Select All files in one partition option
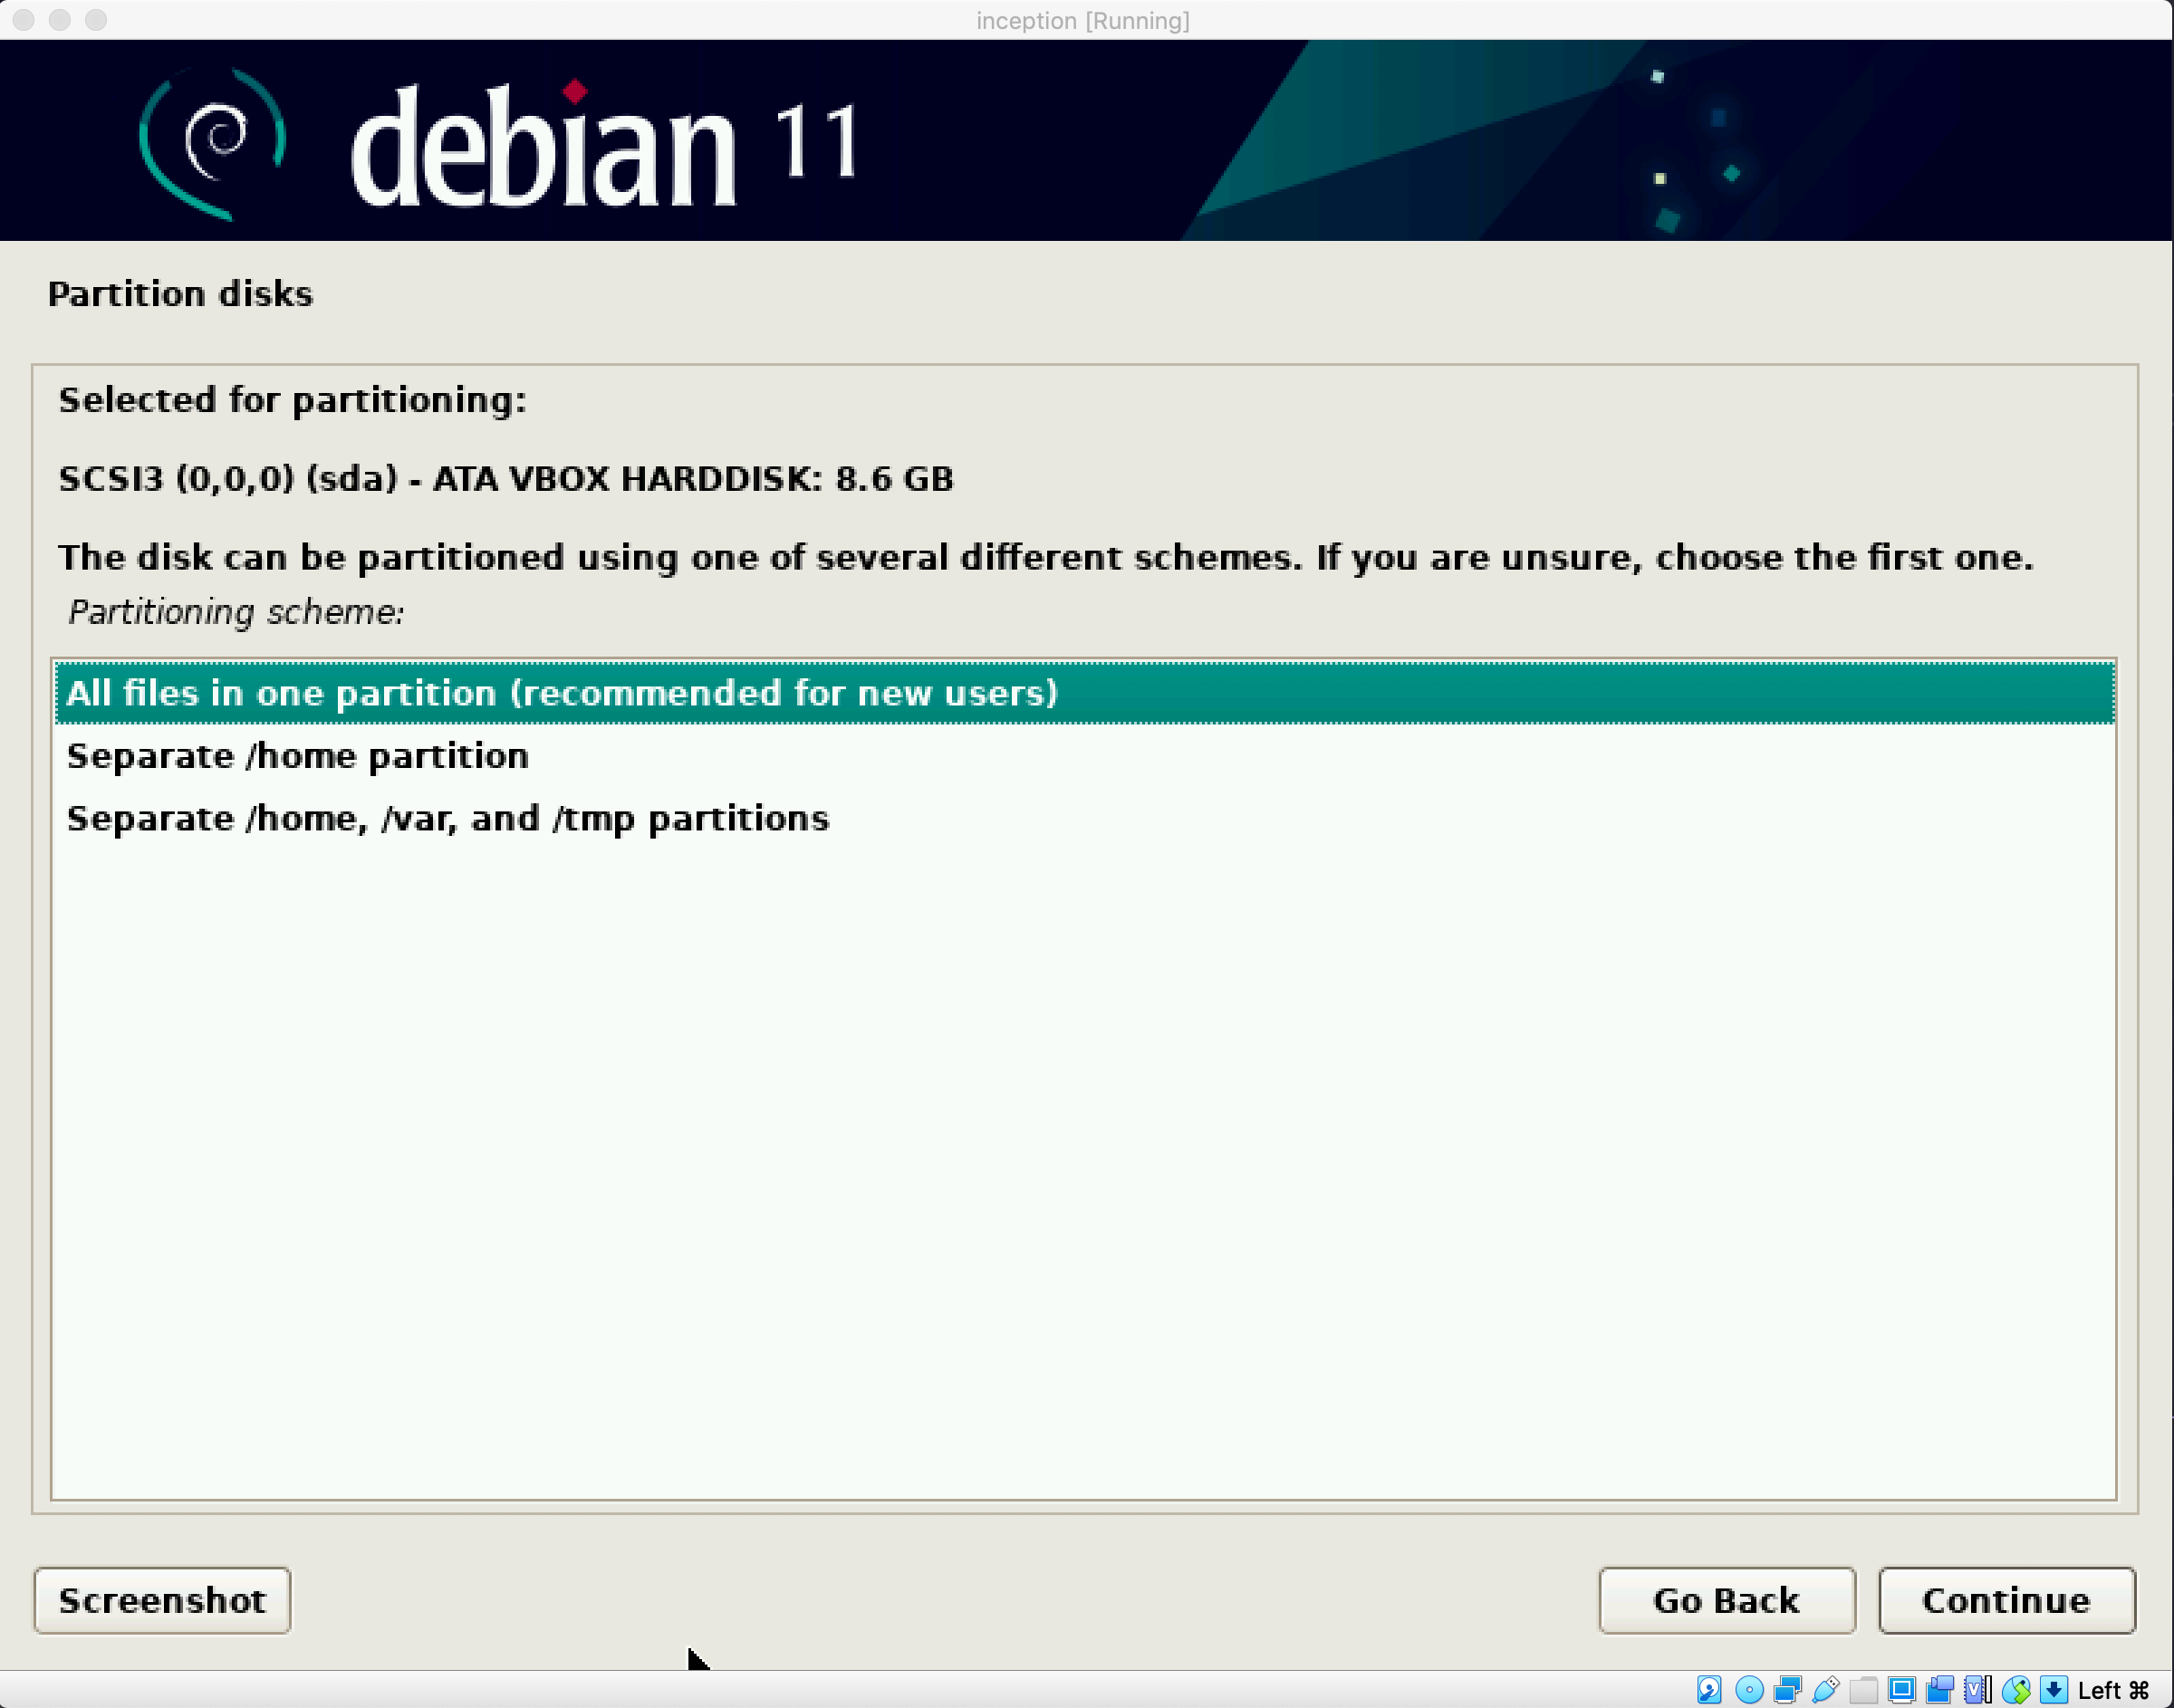Viewport: 2174px width, 1708px height. 561,693
